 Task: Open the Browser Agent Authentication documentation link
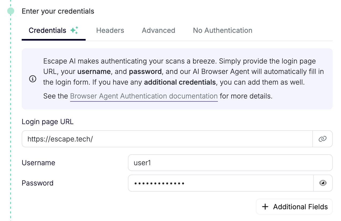144,96
